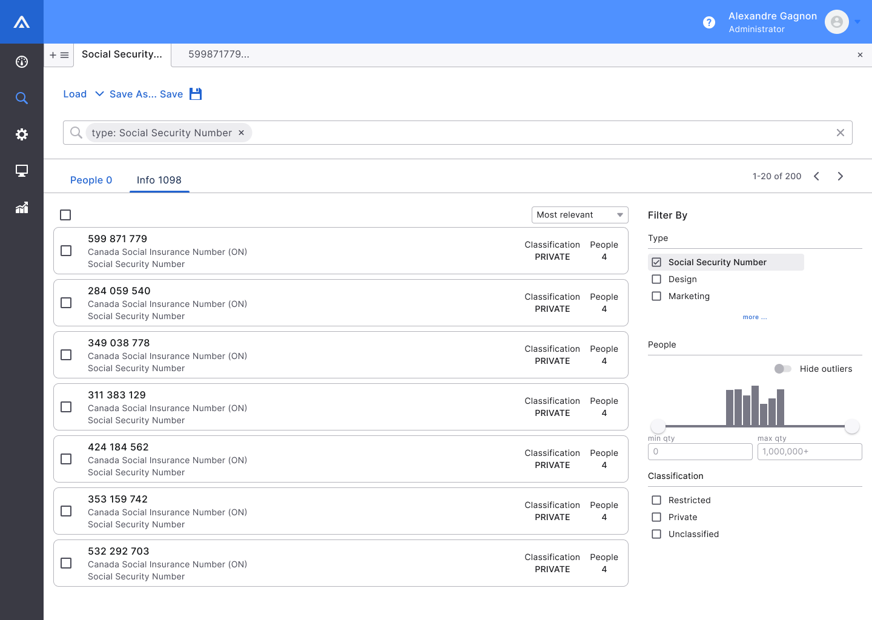The image size is (872, 620).
Task: Open the Most relevant sort dropdown
Action: pyautogui.click(x=580, y=215)
